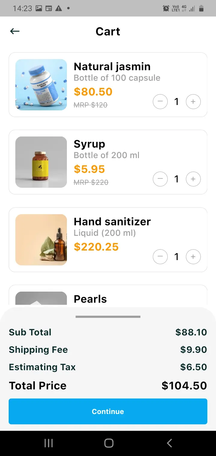Open Android recent apps button

(x=49, y=443)
